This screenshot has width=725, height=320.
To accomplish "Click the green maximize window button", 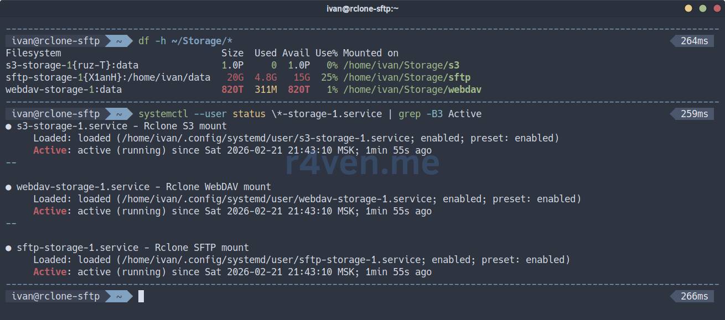I will click(x=703, y=8).
